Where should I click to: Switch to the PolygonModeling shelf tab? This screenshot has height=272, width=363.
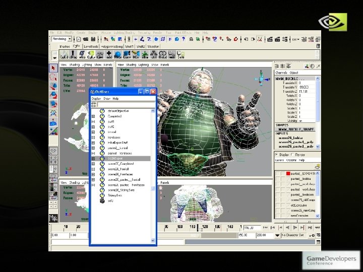pyautogui.click(x=111, y=46)
